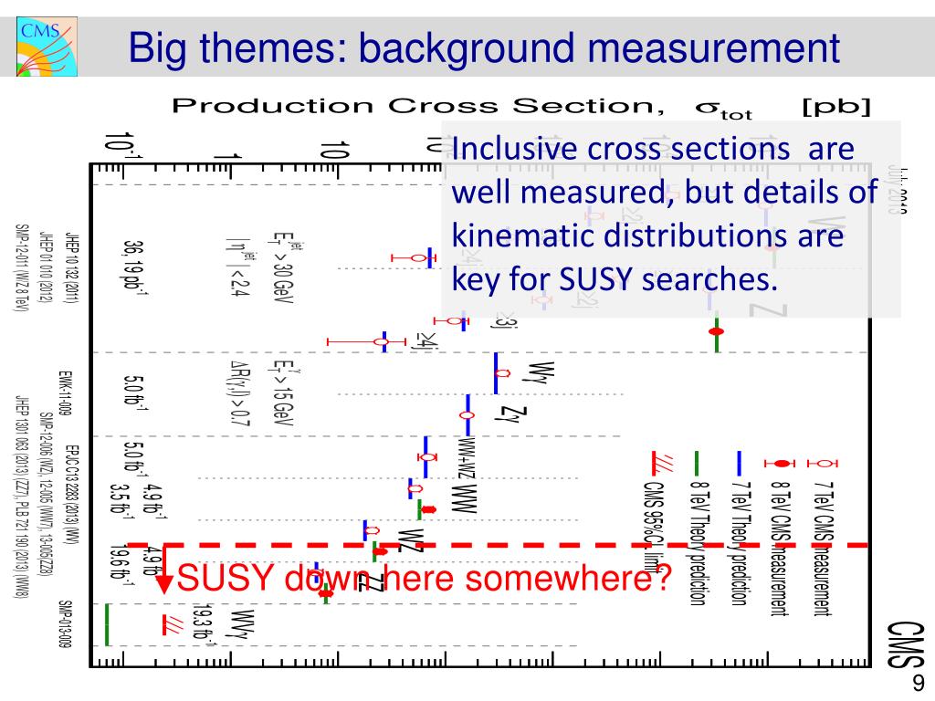Click the 'JHEP 01 010 (2012)' reference

[46, 267]
